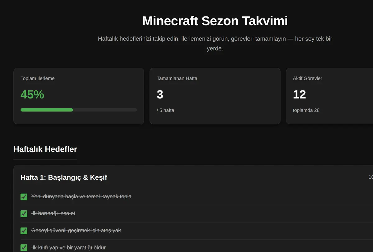Uncheck 'Yeni dünyada başla ve temel kaynak topla' checkbox

coord(24,197)
